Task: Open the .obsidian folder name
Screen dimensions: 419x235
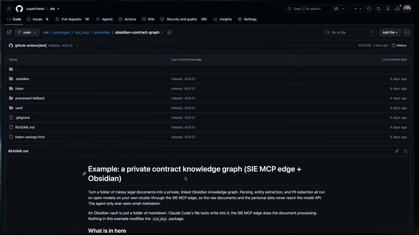Action: tap(22, 79)
